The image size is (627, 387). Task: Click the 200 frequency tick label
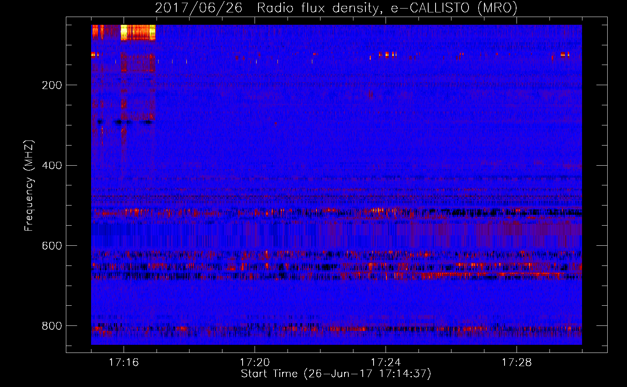click(52, 85)
